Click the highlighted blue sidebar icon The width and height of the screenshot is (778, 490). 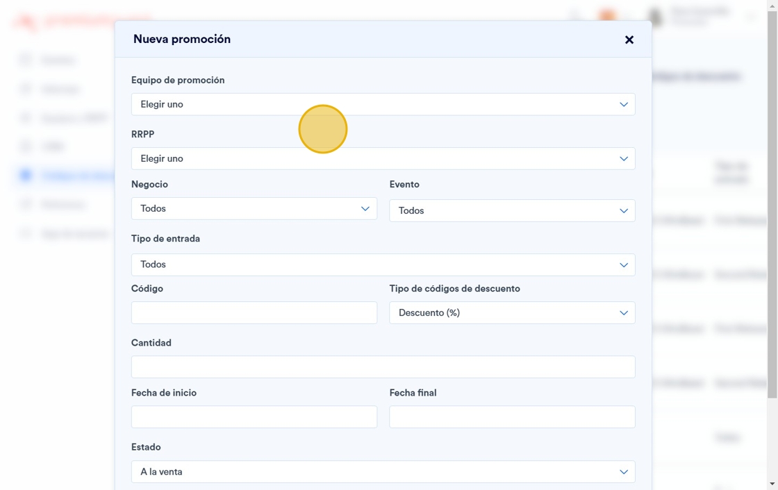click(26, 176)
